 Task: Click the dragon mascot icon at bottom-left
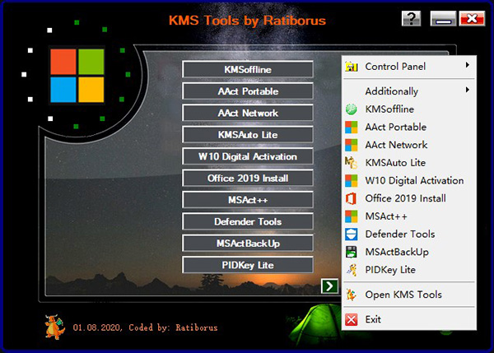point(55,327)
